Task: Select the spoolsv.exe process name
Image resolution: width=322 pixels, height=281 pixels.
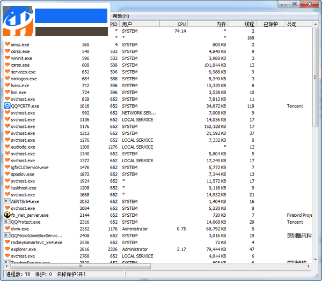Action: pyautogui.click(x=23, y=174)
